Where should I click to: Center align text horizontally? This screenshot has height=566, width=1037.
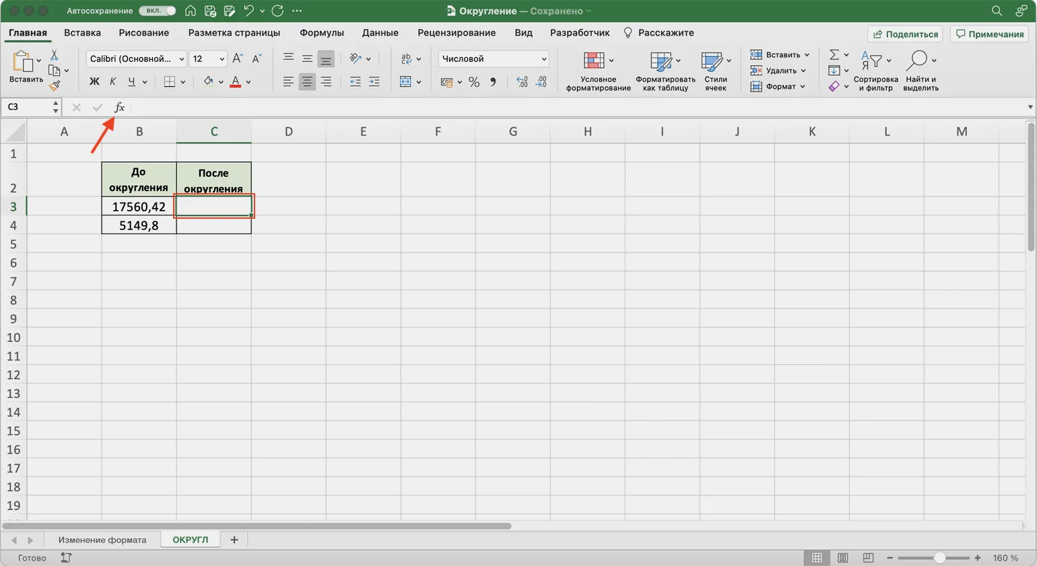pyautogui.click(x=307, y=82)
